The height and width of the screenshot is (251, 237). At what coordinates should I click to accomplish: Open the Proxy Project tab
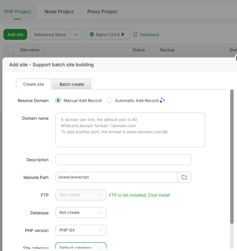click(102, 12)
